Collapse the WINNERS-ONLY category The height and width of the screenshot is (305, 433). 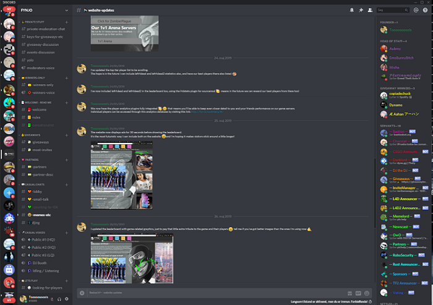pyautogui.click(x=33, y=78)
